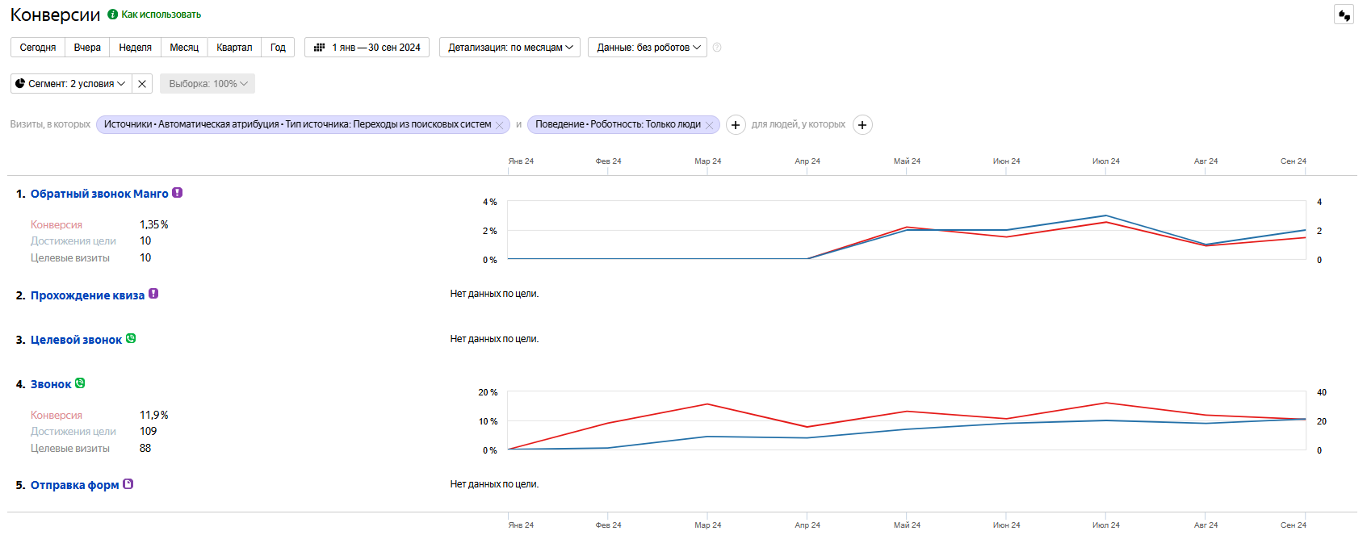1367x552 pixels.
Task: Expand the Сегмент: 2 условия dropdown
Action: 70,84
